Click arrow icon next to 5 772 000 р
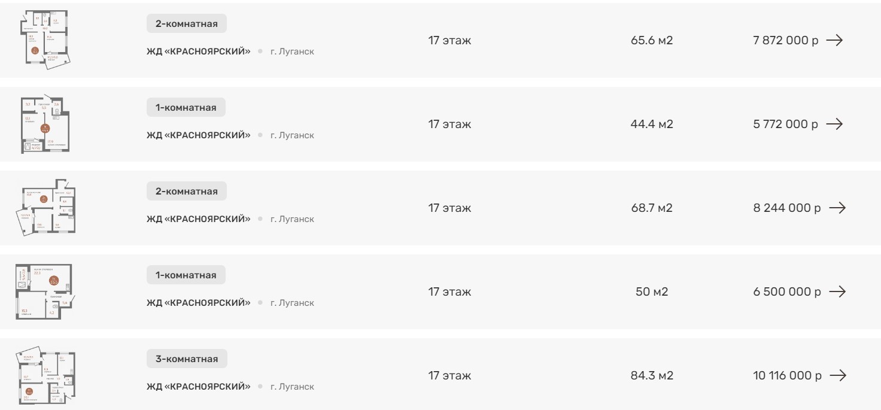The height and width of the screenshot is (410, 881). [x=835, y=124]
